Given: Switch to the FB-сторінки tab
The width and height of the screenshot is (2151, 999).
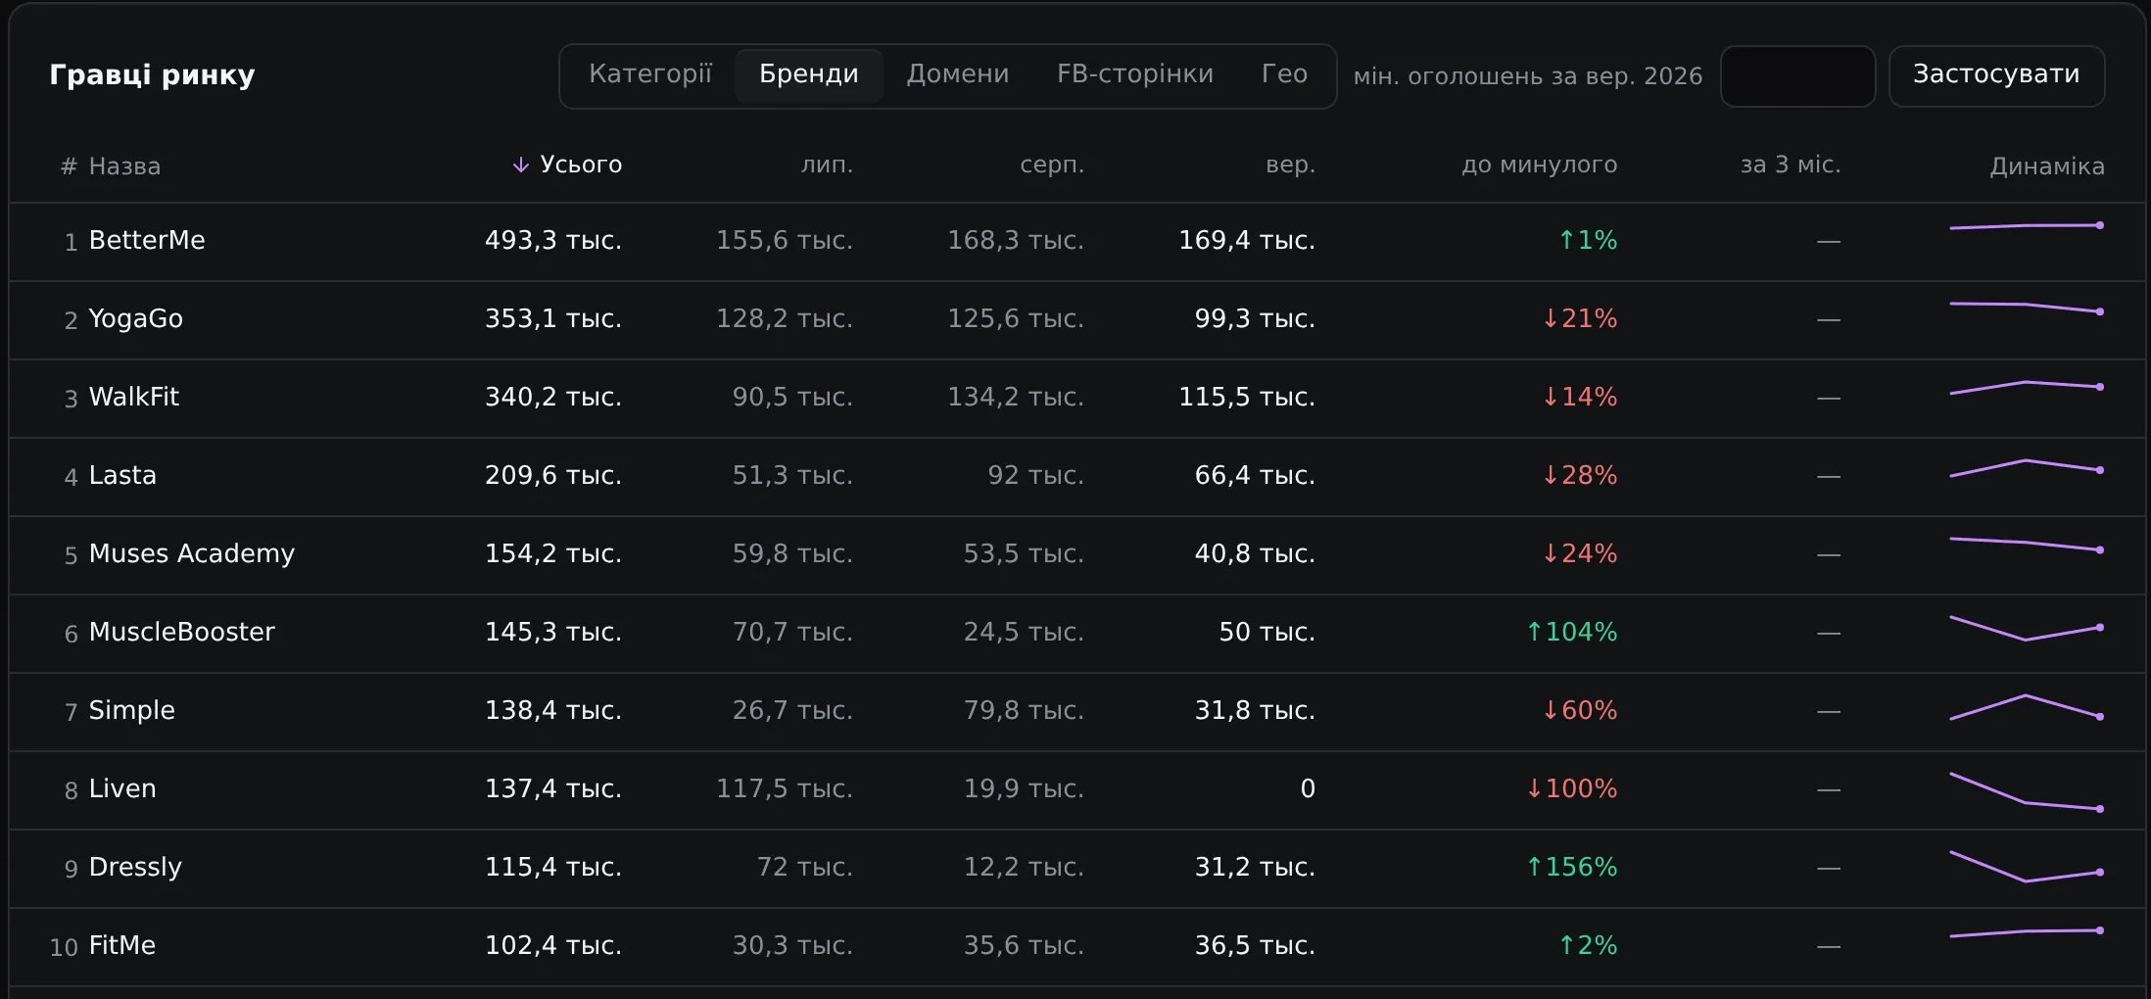Looking at the screenshot, I should (1135, 75).
